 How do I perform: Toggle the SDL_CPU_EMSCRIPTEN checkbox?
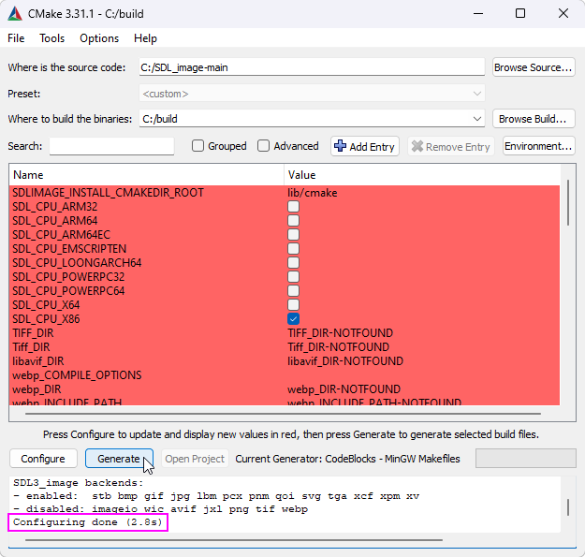coord(293,248)
